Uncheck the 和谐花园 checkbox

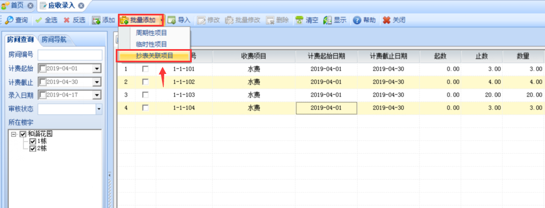(23, 134)
